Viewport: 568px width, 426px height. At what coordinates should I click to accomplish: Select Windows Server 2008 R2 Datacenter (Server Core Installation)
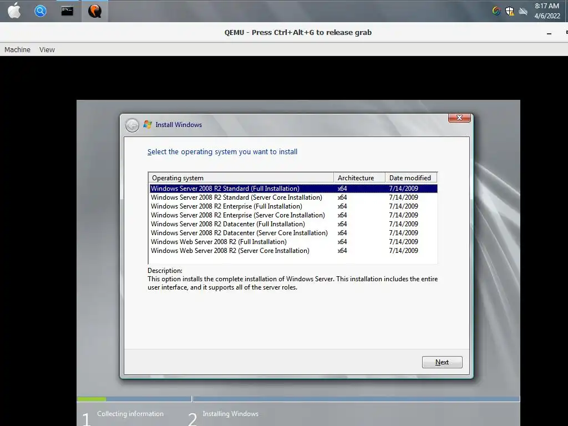coord(293,233)
